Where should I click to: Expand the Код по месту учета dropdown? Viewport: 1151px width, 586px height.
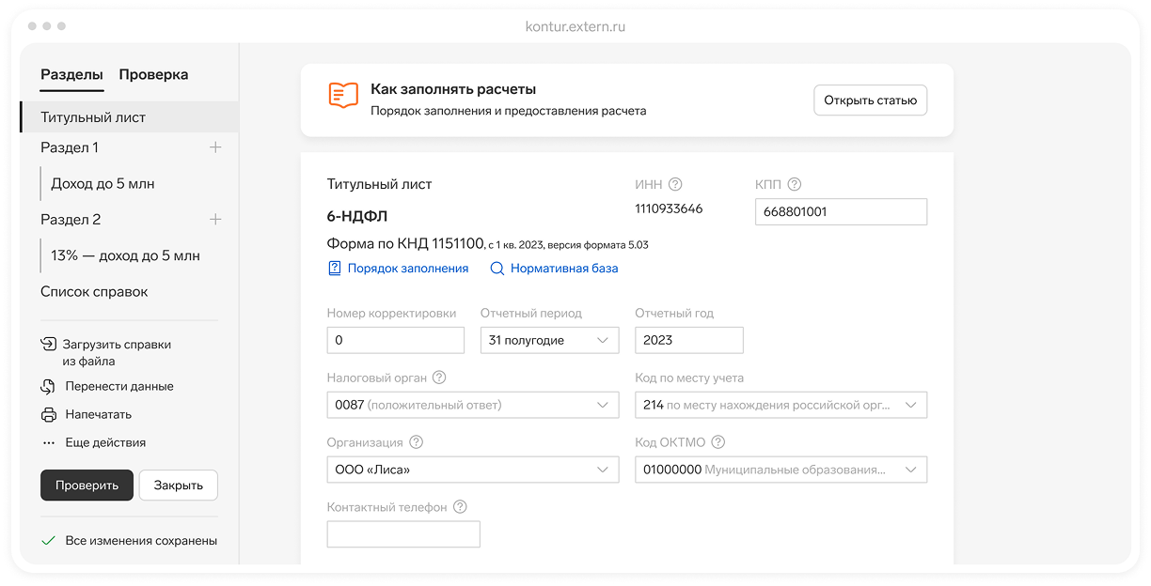pyautogui.click(x=780, y=405)
